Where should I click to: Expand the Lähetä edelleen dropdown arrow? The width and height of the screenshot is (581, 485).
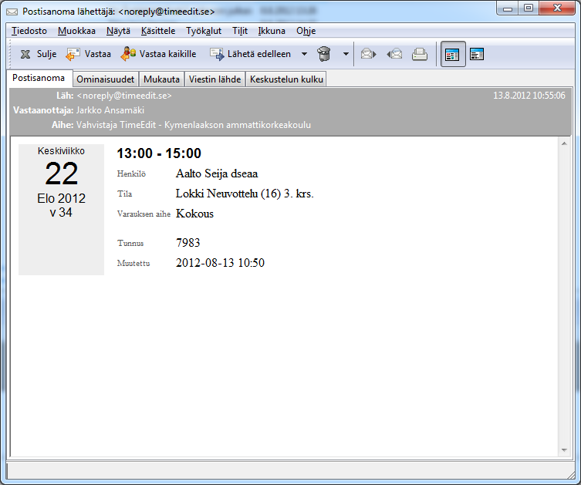click(x=304, y=54)
